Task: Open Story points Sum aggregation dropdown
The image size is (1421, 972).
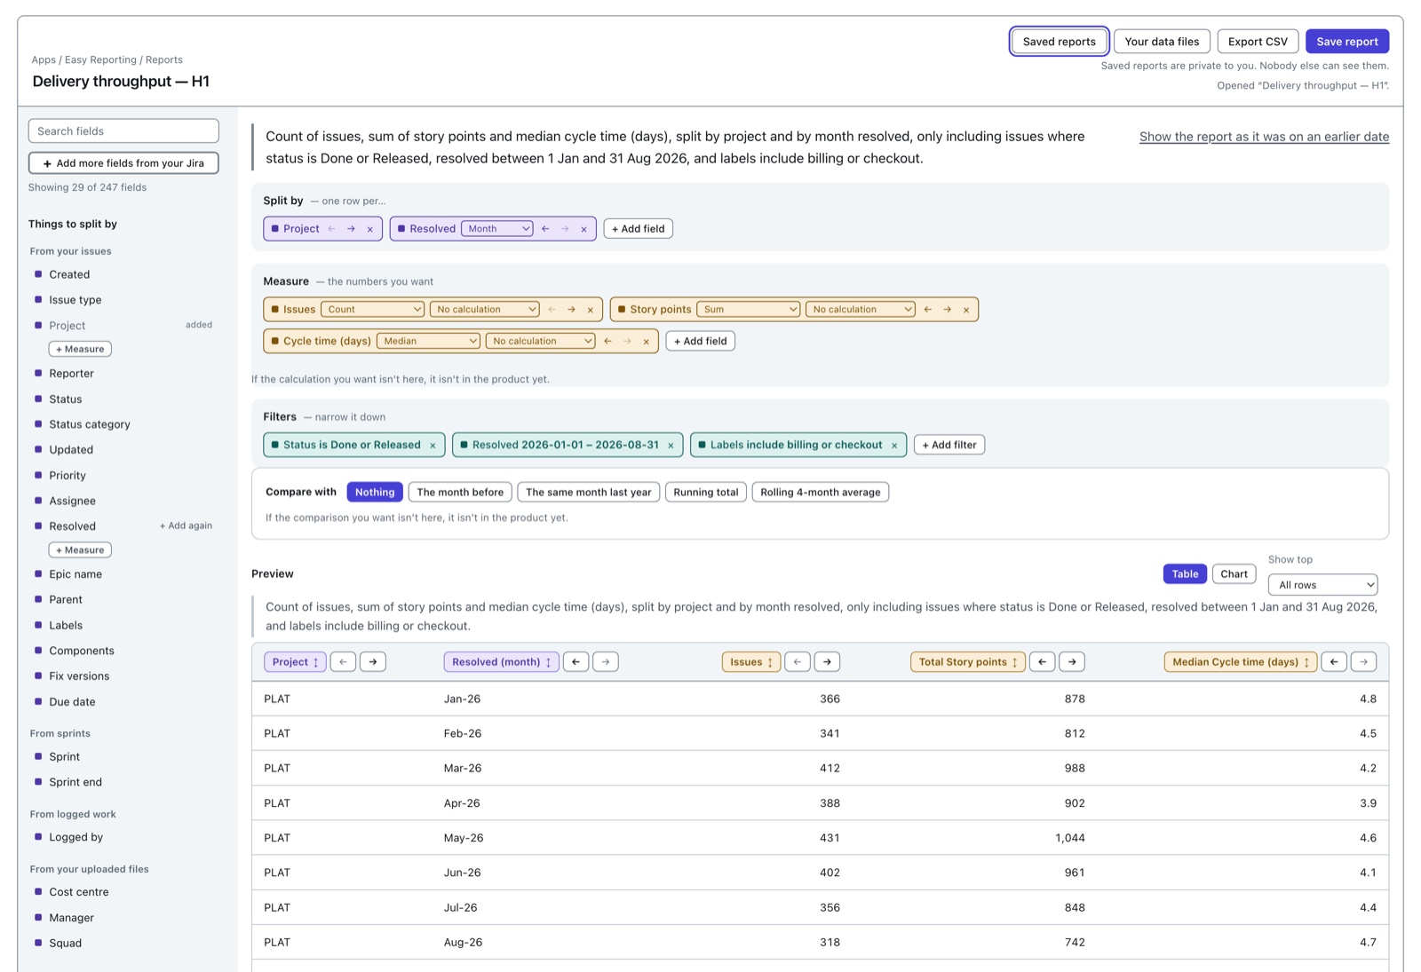Action: coord(749,310)
